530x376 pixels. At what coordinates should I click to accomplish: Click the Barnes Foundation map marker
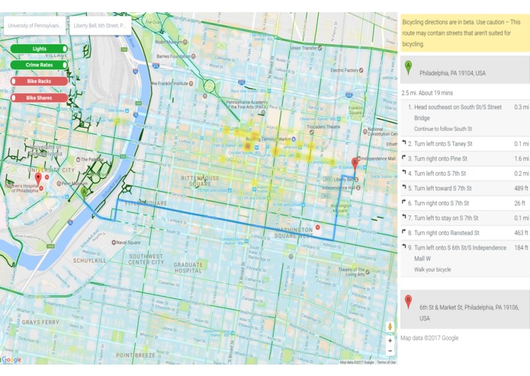(194, 56)
